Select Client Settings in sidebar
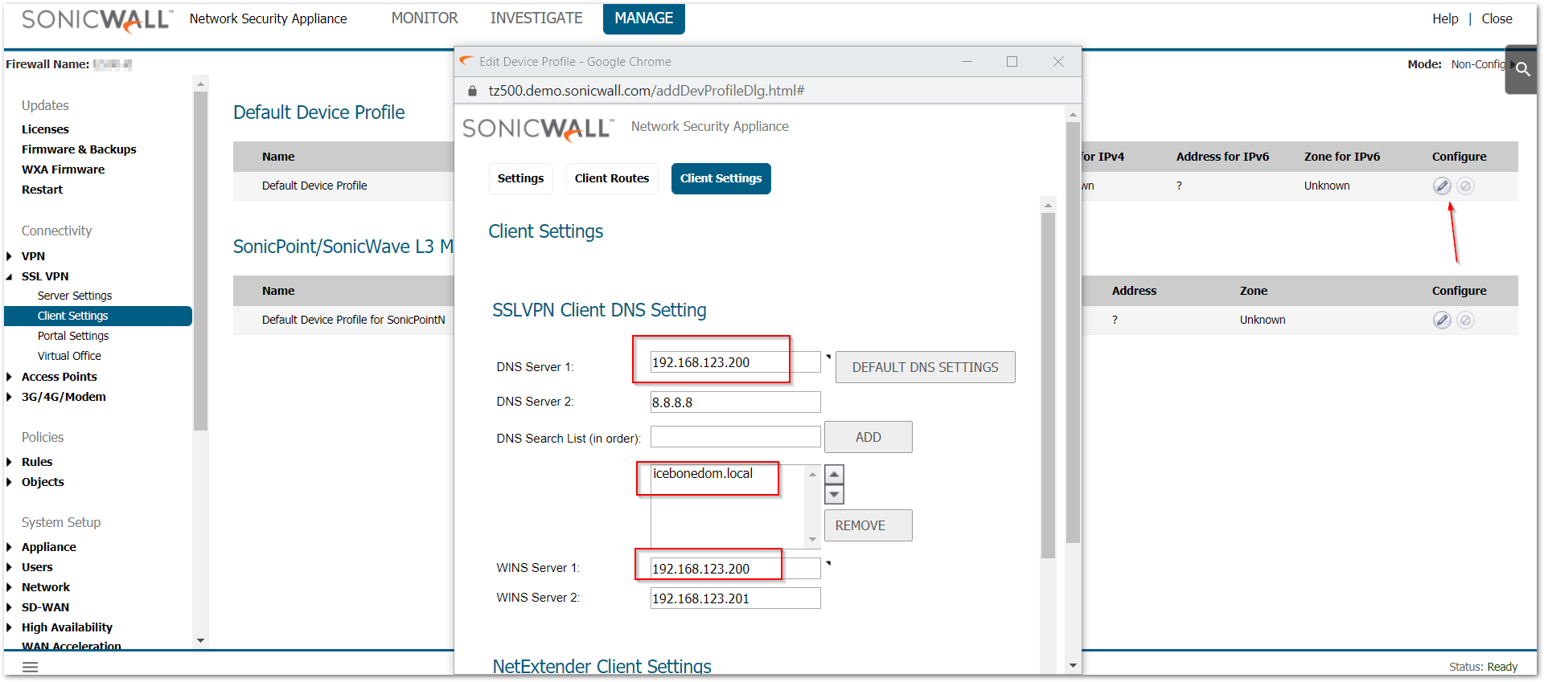Screen dimensions: 1544x682 point(98,316)
